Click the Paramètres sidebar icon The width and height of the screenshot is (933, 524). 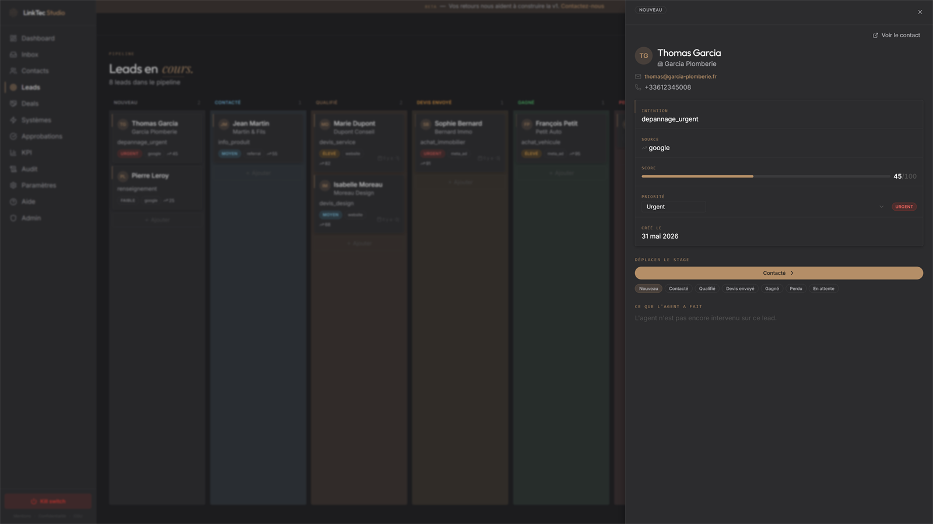click(x=13, y=185)
